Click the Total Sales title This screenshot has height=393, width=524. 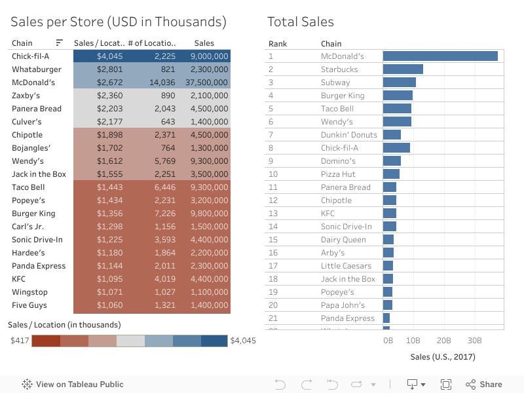pos(301,22)
